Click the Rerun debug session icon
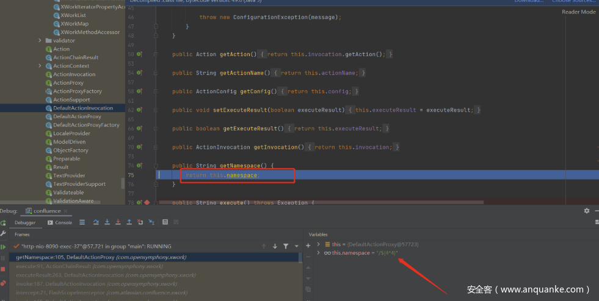This screenshot has height=301, width=599. coord(4,222)
